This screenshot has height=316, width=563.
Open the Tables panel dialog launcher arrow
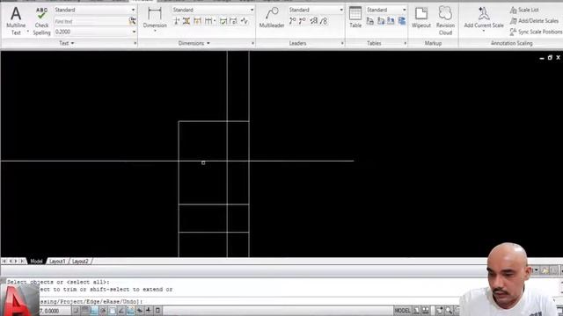tap(406, 43)
